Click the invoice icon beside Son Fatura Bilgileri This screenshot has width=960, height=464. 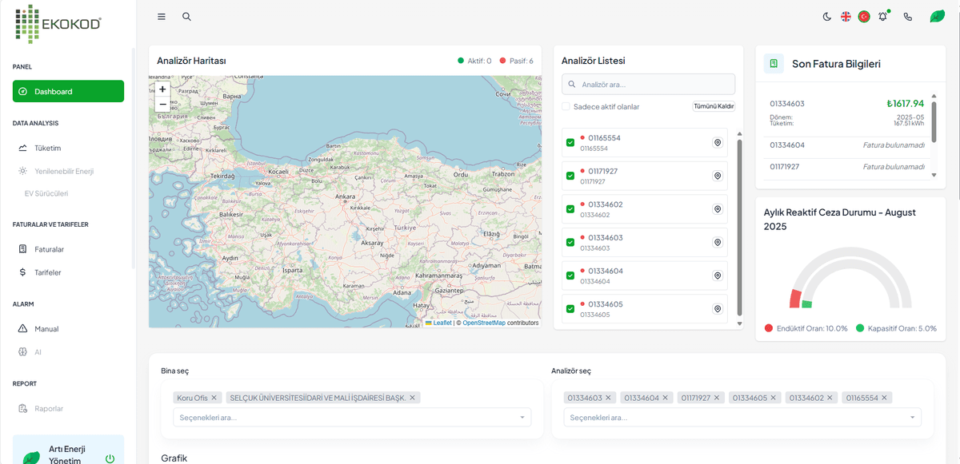[774, 64]
